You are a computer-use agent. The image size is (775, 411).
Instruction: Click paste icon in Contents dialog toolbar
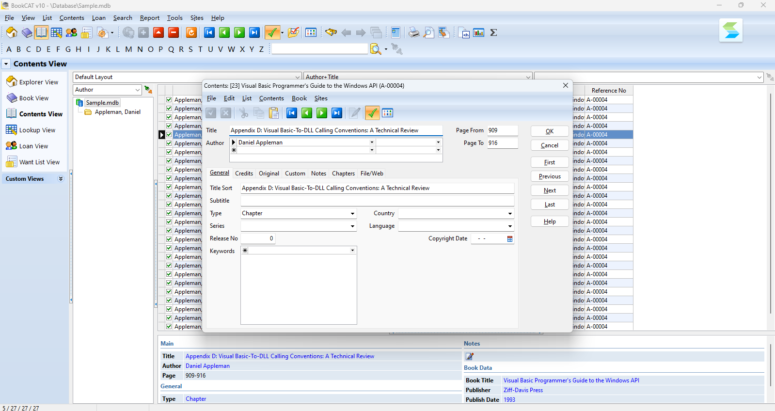(x=274, y=113)
